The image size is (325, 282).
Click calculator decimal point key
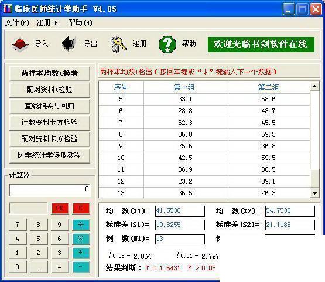(x=39, y=267)
